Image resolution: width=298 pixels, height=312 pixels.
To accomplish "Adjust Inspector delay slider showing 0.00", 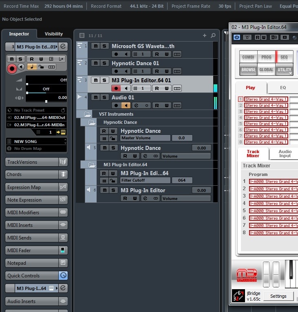I will (x=46, y=98).
